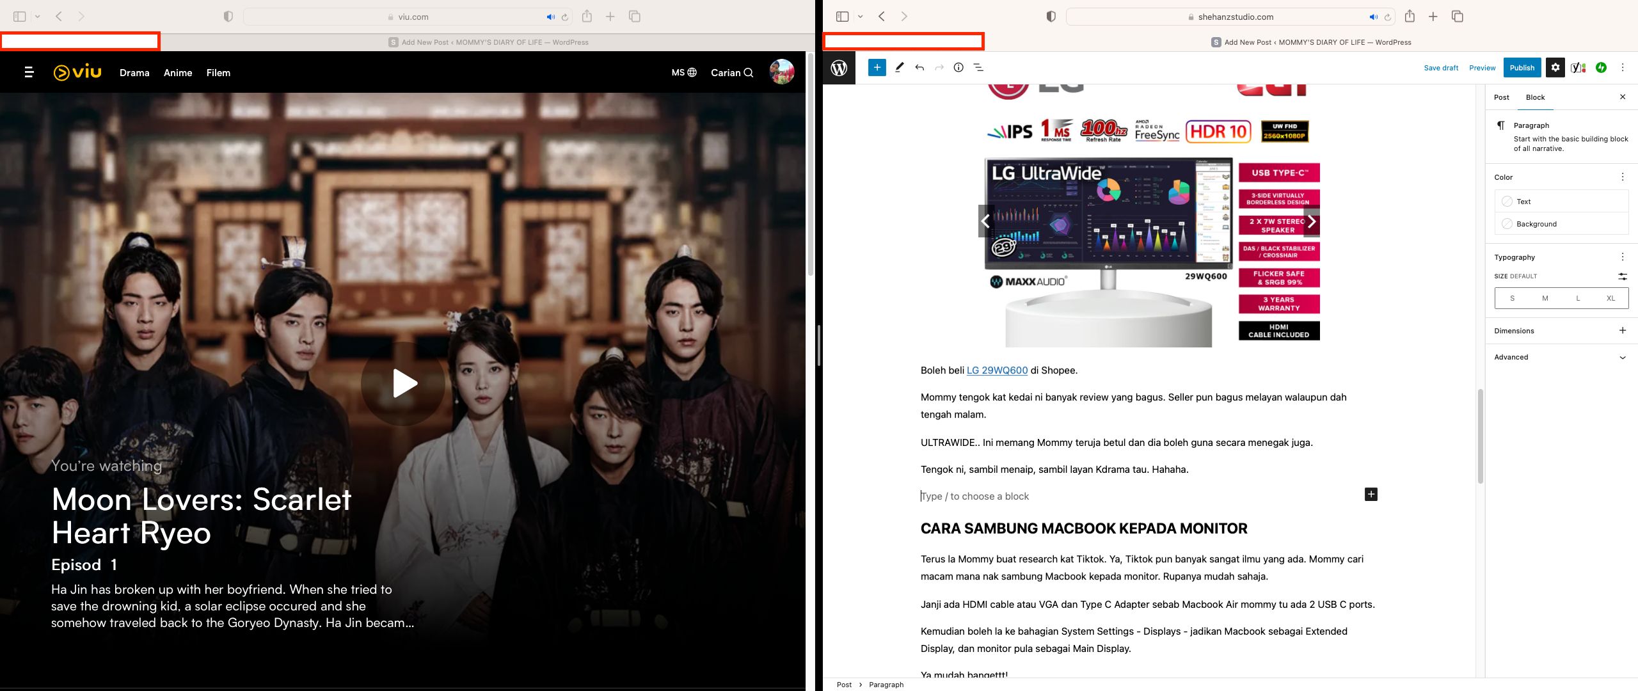Reload the viu.com page
The width and height of the screenshot is (1638, 691).
[x=565, y=17]
